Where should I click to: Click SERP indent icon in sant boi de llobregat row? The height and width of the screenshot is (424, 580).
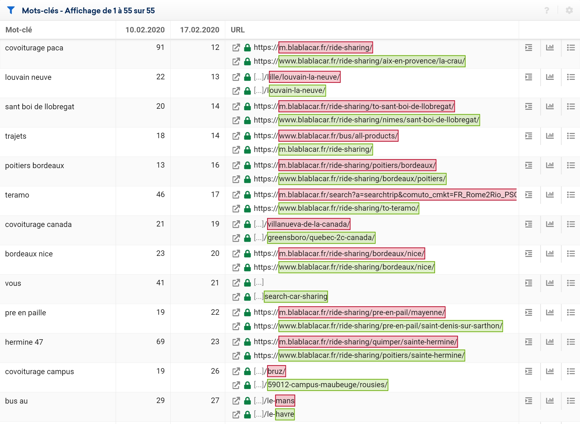(x=529, y=107)
